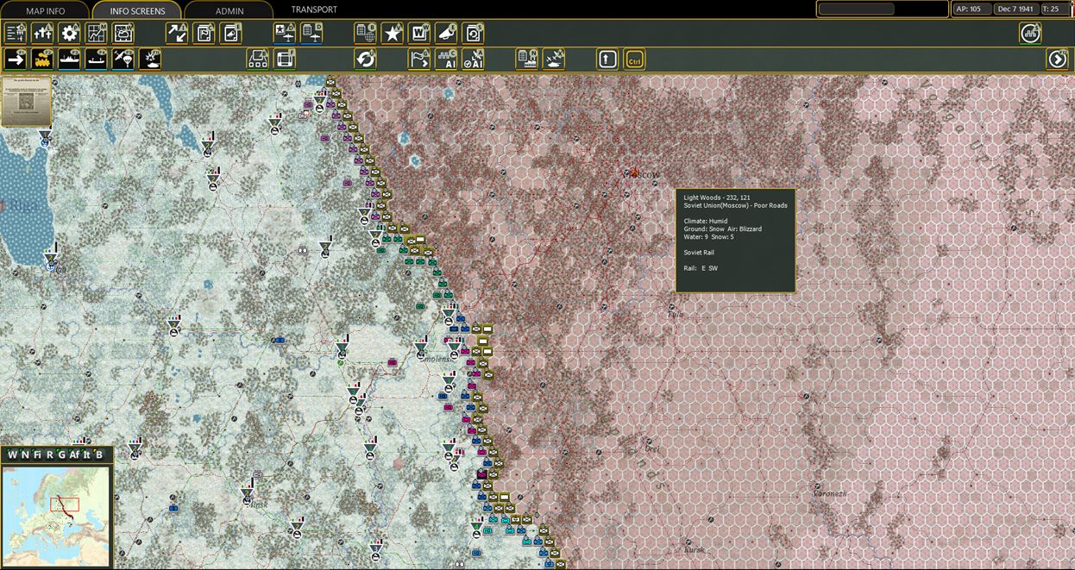Toggle the Af filter in minimap panel

[x=74, y=454]
